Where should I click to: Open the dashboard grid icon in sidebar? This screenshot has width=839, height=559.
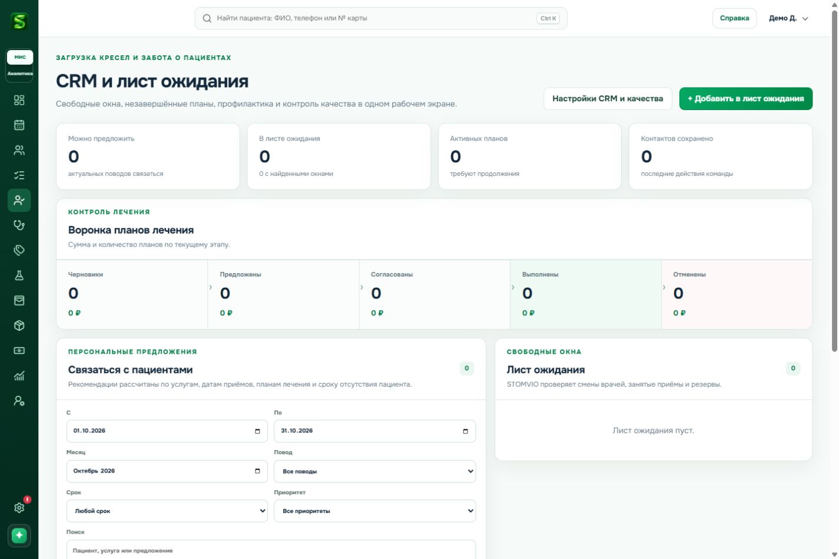19,100
